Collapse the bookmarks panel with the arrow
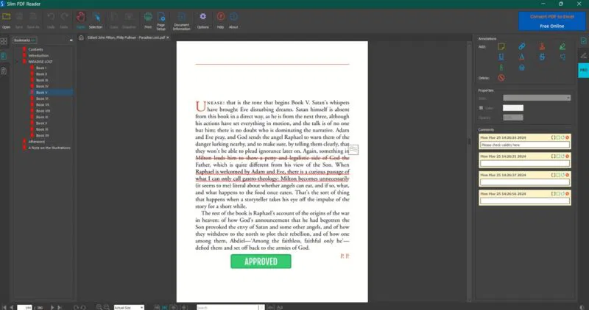Image resolution: width=589 pixels, height=310 pixels. point(71,40)
